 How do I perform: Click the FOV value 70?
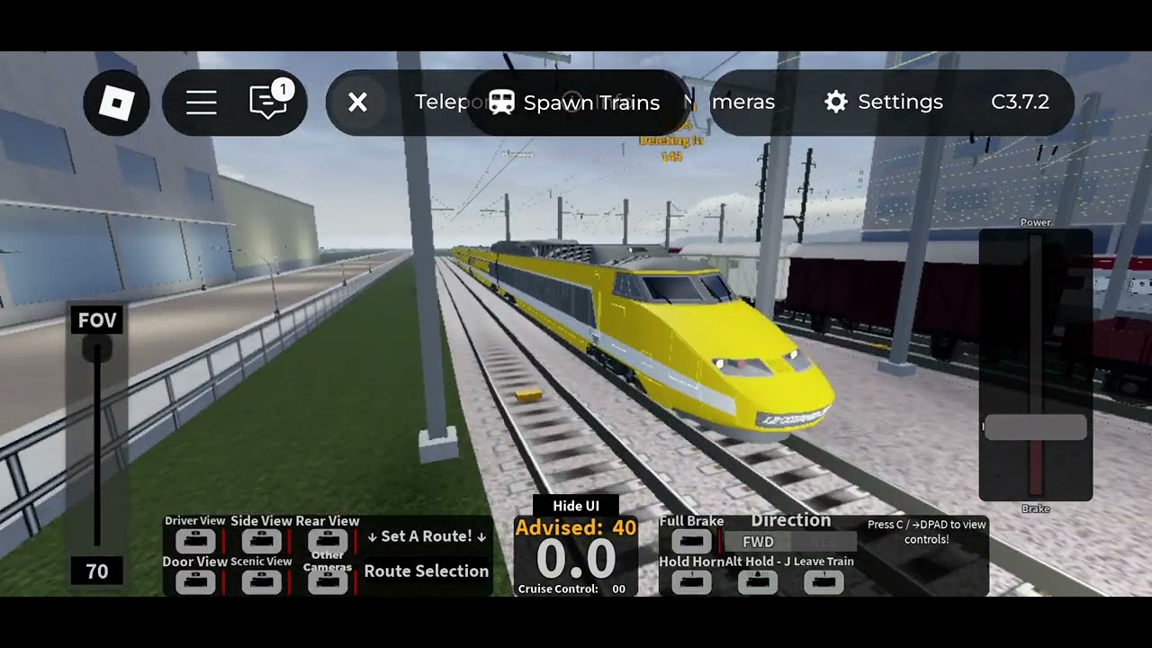97,571
